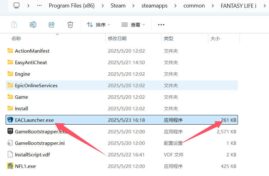Sort by the 大小 column header
Image resolution: width=269 pixels, height=176 pixels.
[x=215, y=39]
